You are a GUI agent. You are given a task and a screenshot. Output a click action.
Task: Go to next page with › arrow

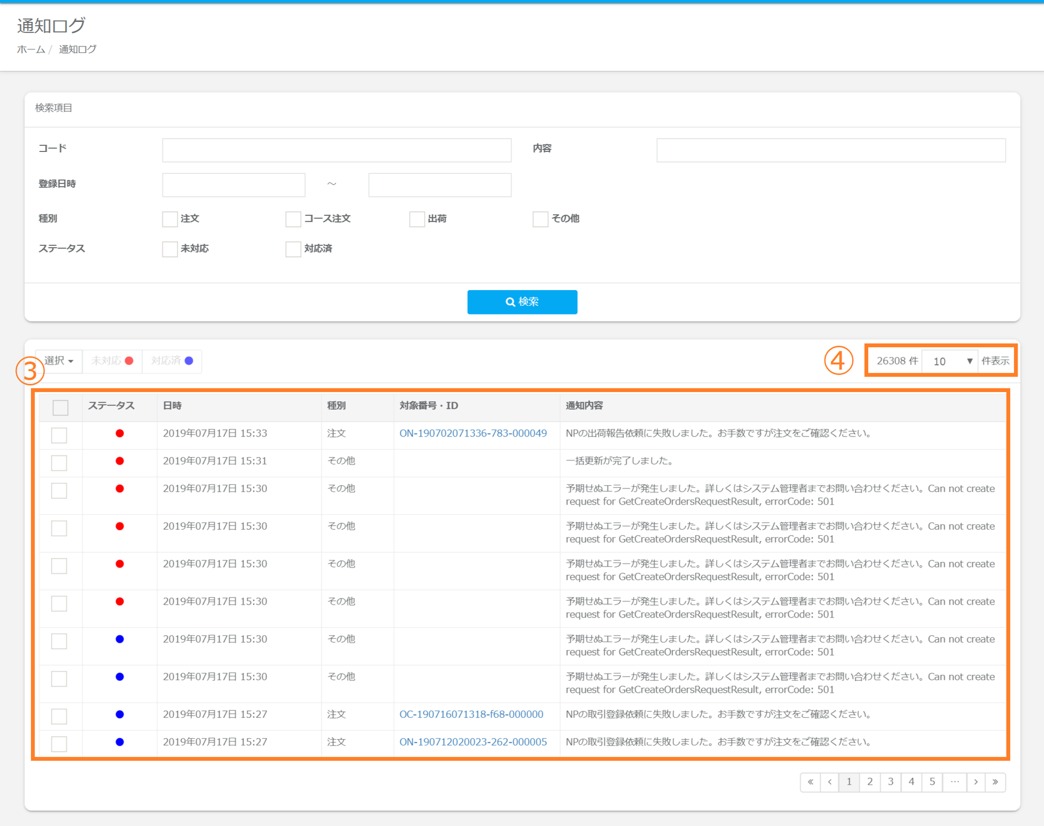[x=976, y=782]
